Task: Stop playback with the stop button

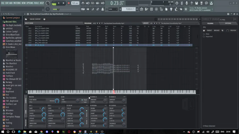Action: pyautogui.click(x=63, y=3)
